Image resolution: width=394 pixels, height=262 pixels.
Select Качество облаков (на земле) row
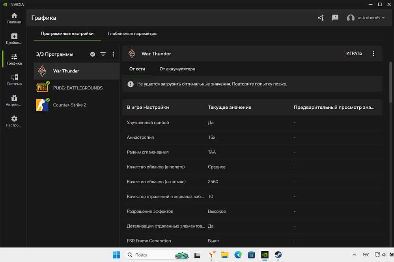click(x=252, y=182)
